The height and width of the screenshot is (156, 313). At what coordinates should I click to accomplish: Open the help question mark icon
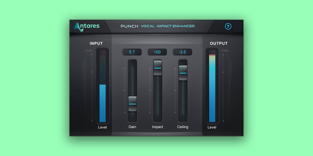(228, 26)
